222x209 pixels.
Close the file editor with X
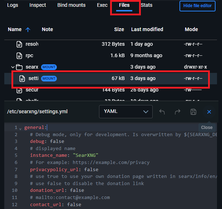(x=209, y=112)
